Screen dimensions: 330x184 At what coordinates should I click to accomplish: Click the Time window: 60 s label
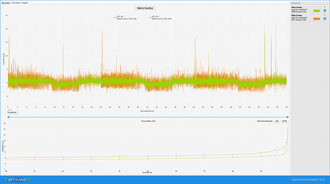[x=148, y=121]
